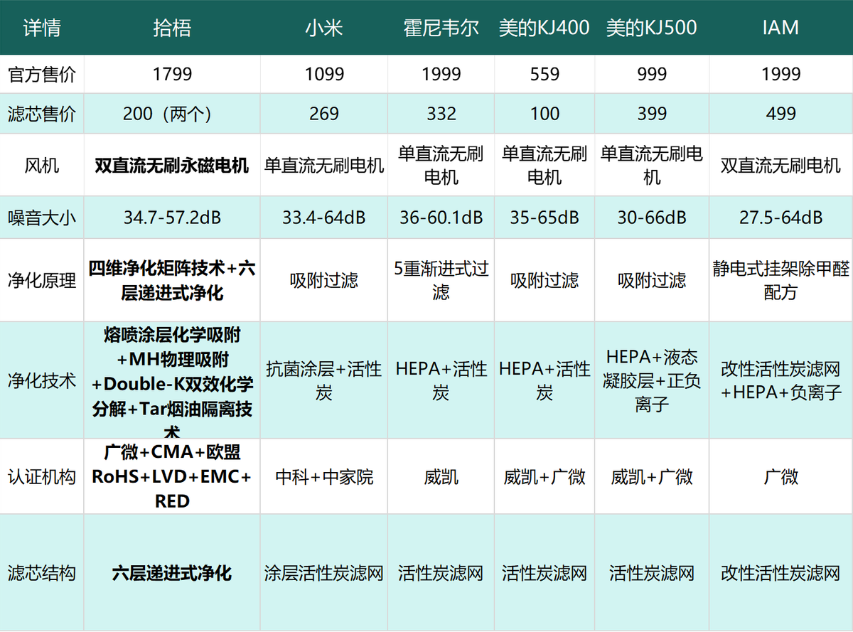Select the 36-60.1dB noise cell
Screen dimensions: 853x632
[441, 218]
